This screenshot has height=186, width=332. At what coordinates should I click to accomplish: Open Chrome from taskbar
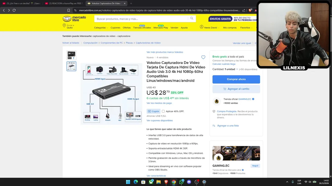click(x=174, y=182)
